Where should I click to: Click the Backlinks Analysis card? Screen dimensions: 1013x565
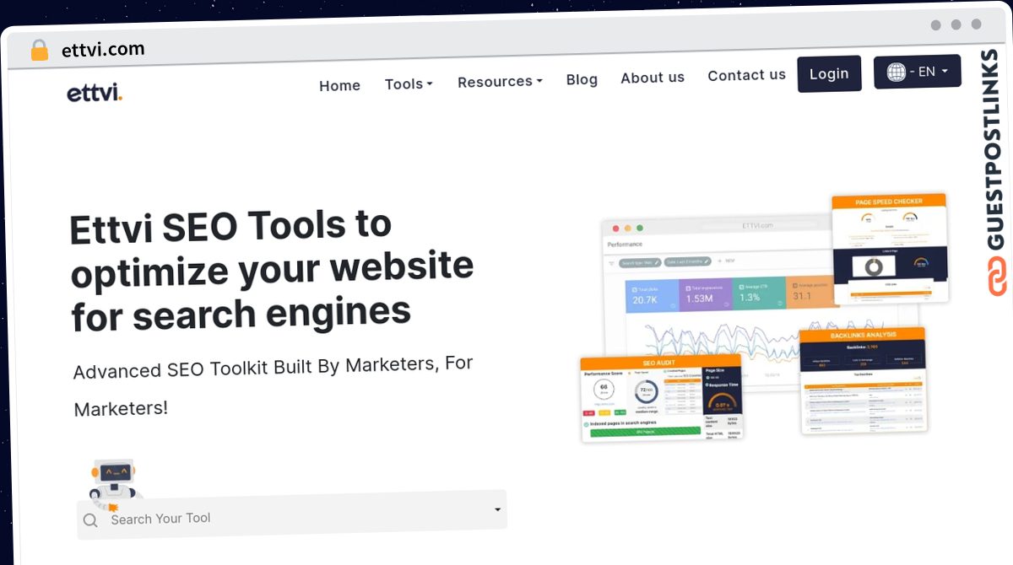[862, 379]
